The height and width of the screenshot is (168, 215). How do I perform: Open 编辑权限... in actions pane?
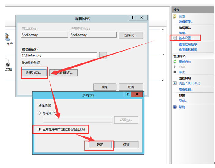(186, 22)
